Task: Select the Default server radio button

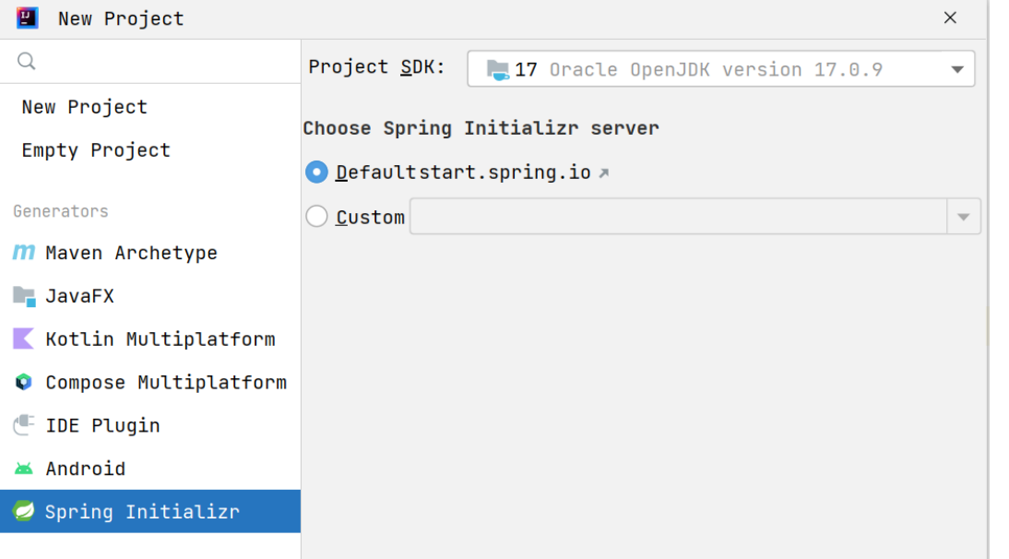Action: [x=316, y=172]
